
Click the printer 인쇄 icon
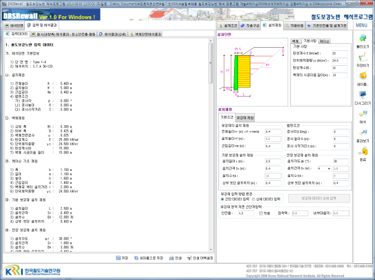[x=171, y=258]
